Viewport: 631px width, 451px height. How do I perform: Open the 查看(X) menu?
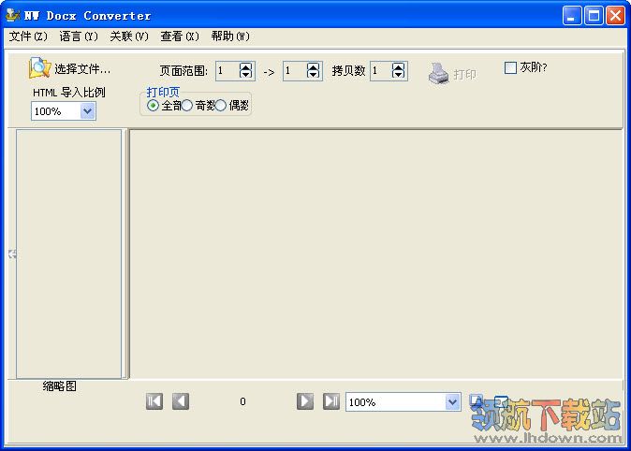pos(180,36)
